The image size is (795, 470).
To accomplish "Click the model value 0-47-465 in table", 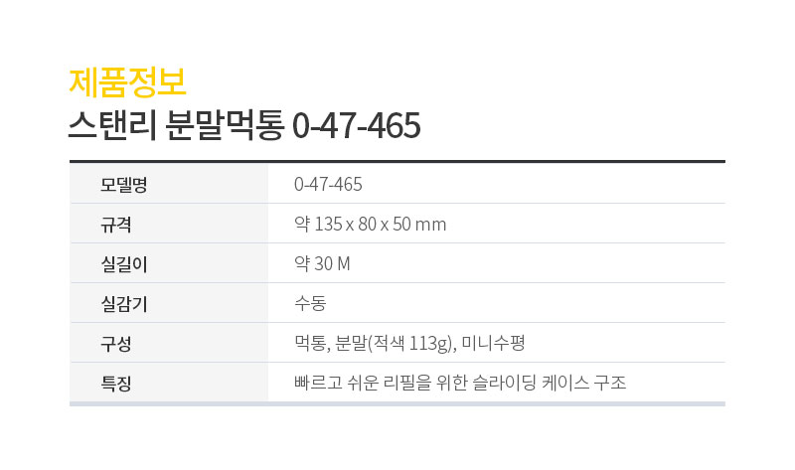I will (x=328, y=184).
